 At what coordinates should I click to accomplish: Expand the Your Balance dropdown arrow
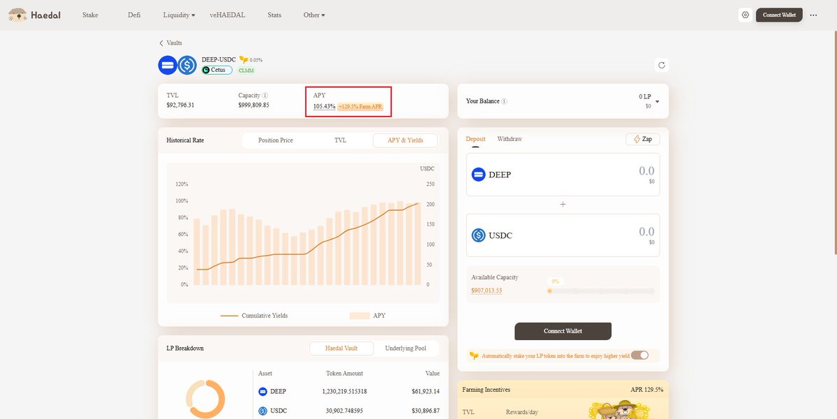pos(657,102)
